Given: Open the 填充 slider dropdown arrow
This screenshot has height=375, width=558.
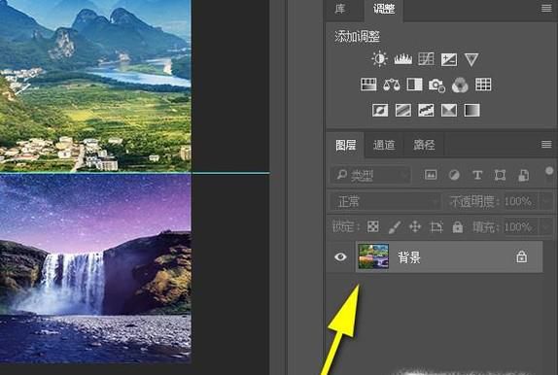Looking at the screenshot, I should (547, 227).
